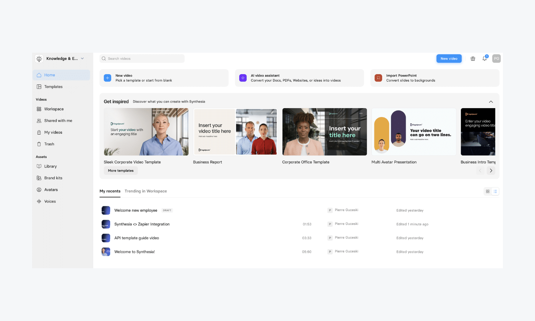Open the gift box icon
The image size is (535, 321).
[473, 58]
